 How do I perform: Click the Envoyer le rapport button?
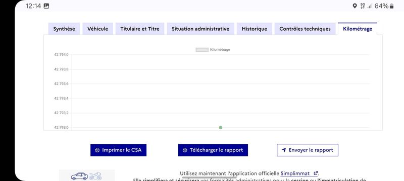tap(308, 150)
